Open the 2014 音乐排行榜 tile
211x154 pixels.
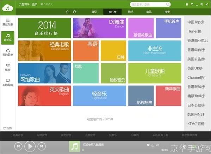(x=44, y=28)
